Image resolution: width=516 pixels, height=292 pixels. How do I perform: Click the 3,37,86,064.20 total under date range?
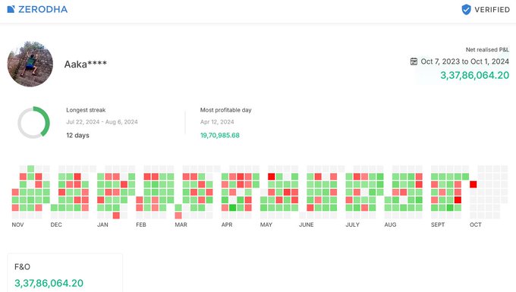click(474, 75)
